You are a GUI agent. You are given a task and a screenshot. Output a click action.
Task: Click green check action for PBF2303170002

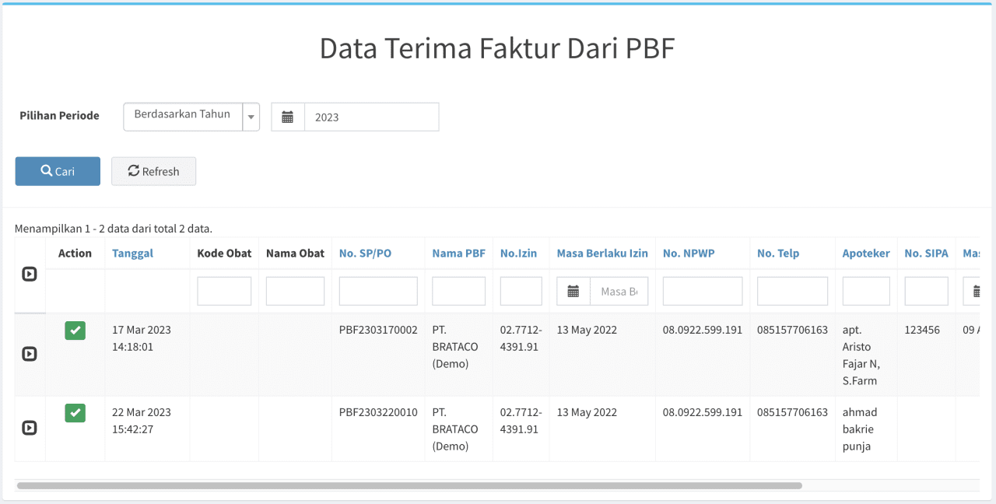75,331
